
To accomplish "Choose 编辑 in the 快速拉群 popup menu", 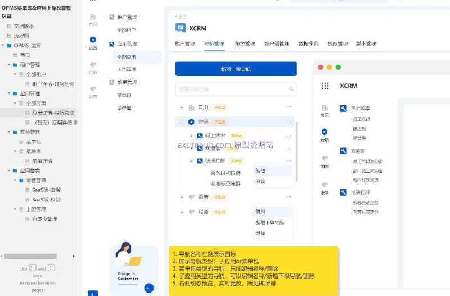I will click(273, 171).
